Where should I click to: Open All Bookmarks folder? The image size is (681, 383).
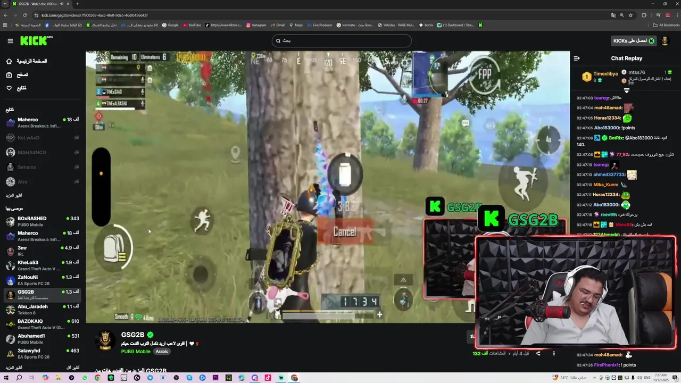(666, 25)
